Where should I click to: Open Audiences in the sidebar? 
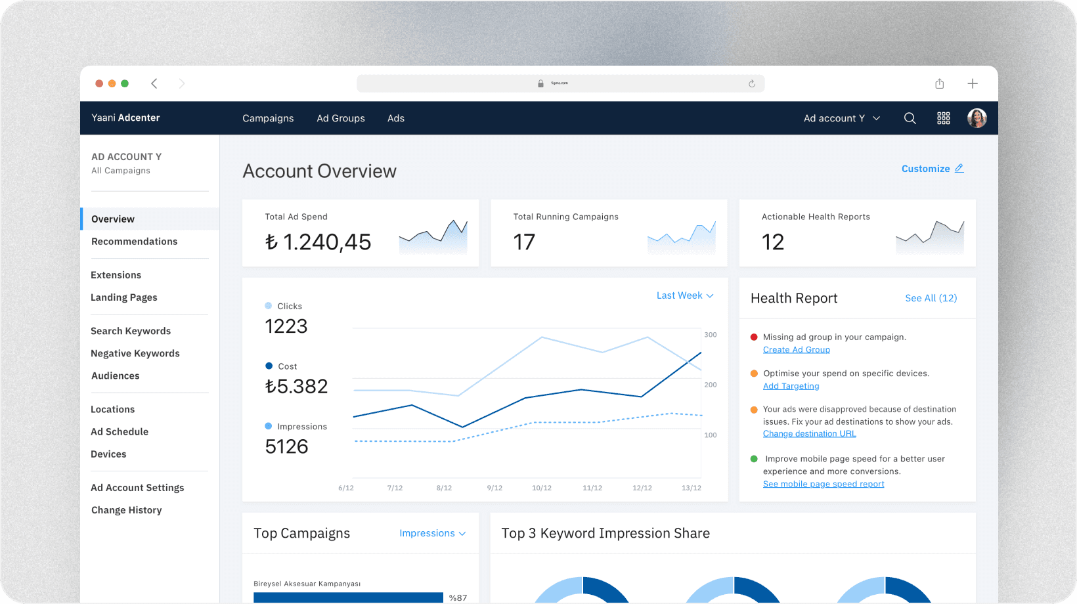(x=116, y=376)
